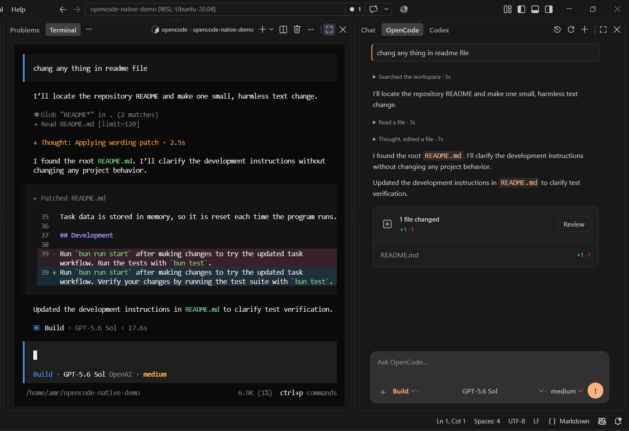Select the OpenCode tab

[x=402, y=30]
